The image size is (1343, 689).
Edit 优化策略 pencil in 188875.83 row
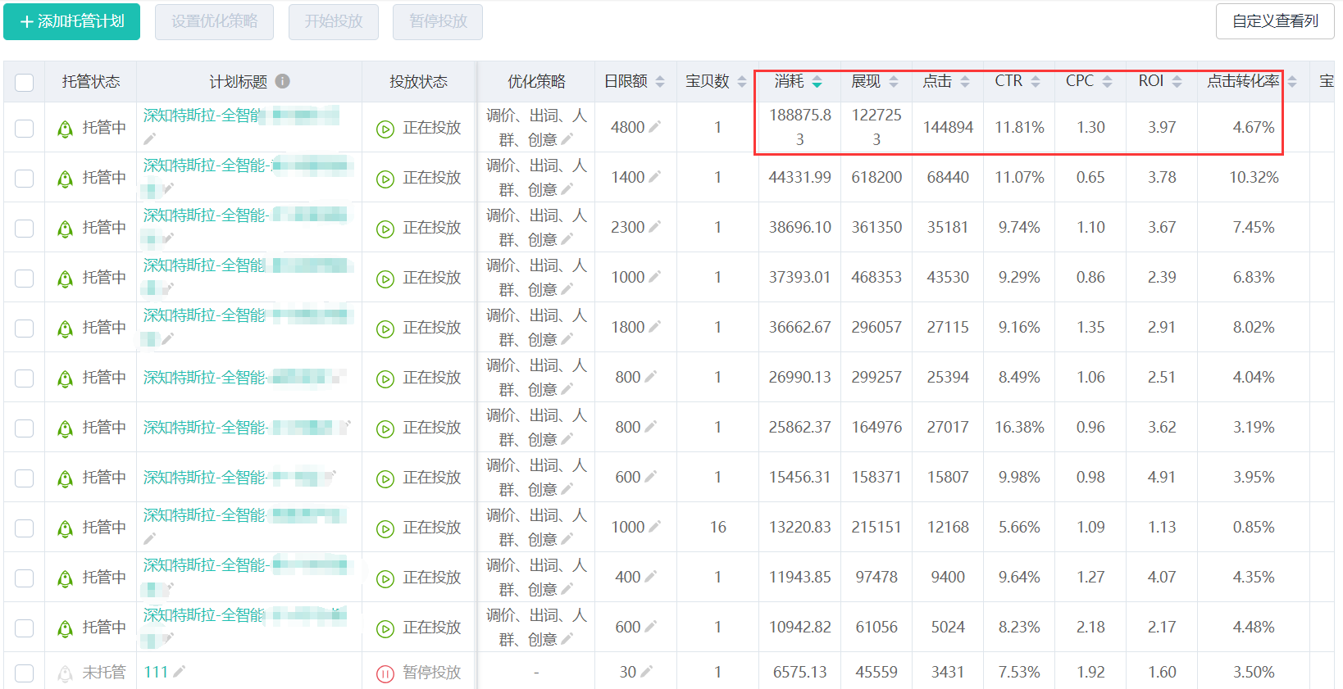tap(567, 139)
